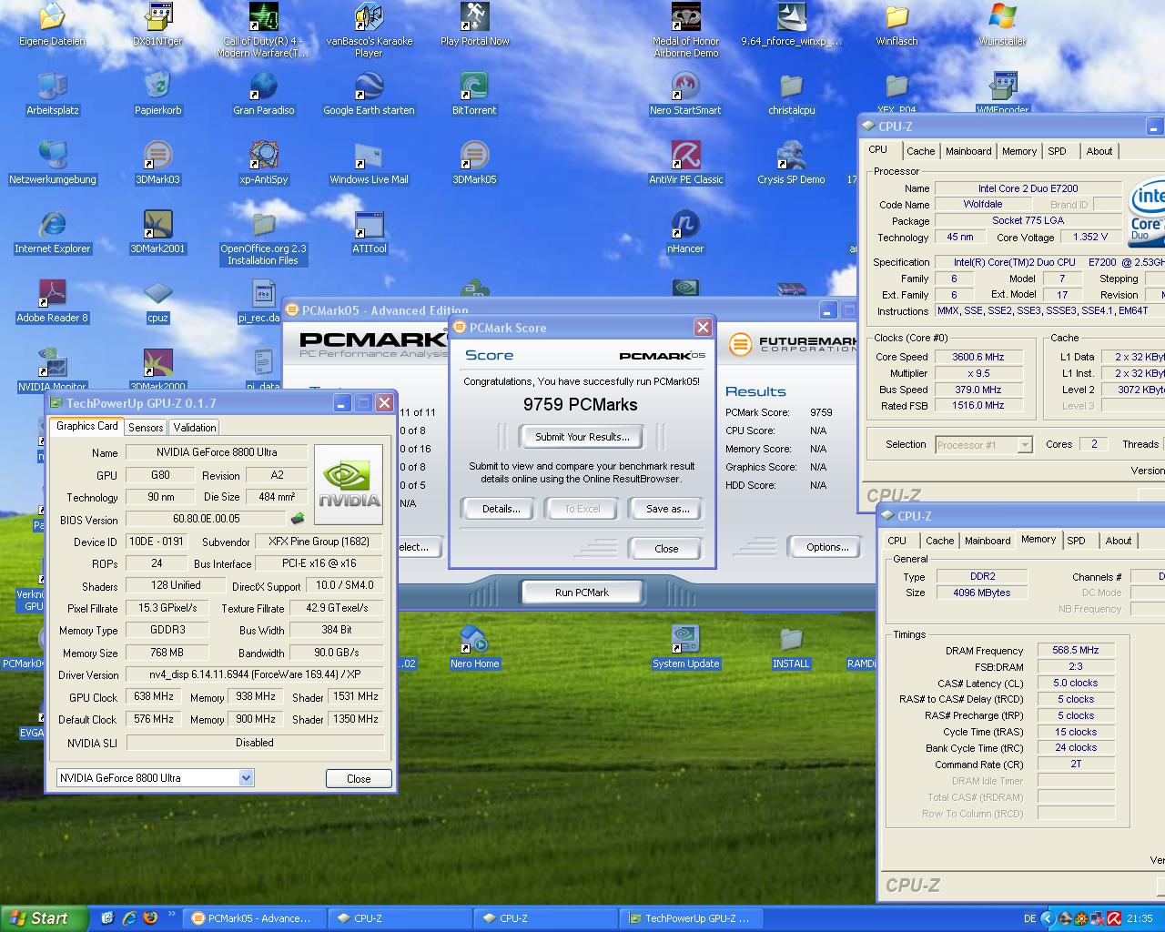Close the PCMark Score dialog button
Viewport: 1165px width, 932px height.
pos(666,549)
